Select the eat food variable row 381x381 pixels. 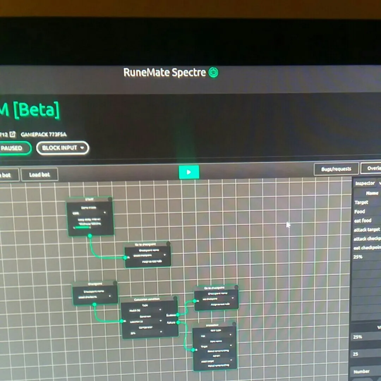coord(367,220)
